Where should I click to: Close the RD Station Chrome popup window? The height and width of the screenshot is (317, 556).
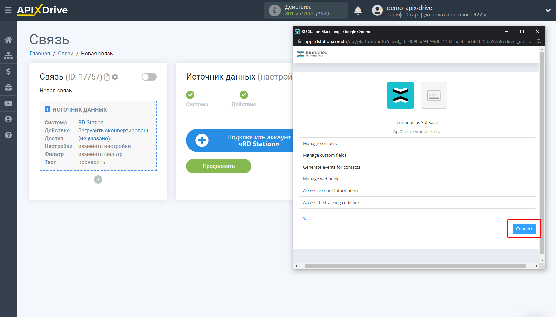tap(537, 32)
